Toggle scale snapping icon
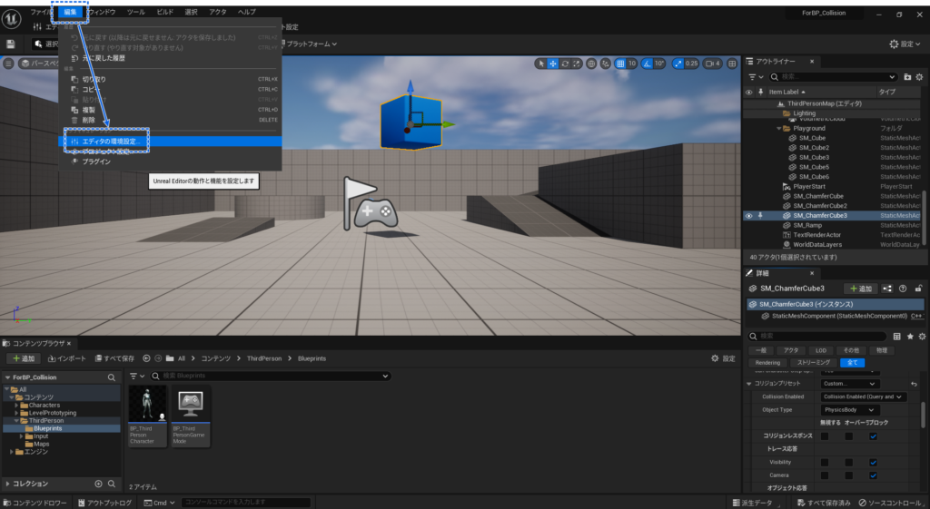The image size is (930, 509). point(678,64)
